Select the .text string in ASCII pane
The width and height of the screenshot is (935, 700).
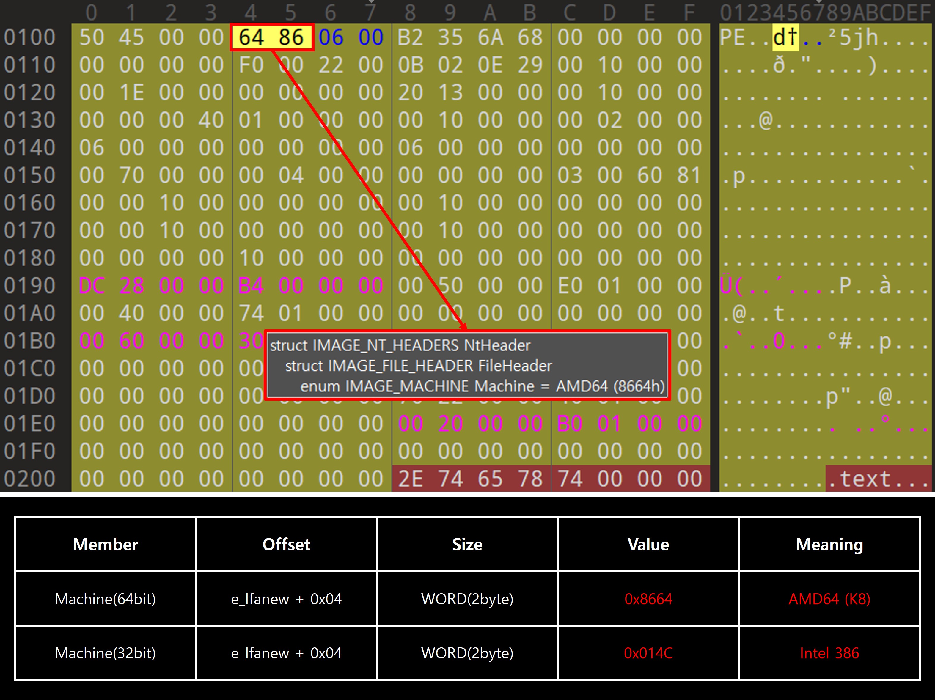(x=860, y=479)
